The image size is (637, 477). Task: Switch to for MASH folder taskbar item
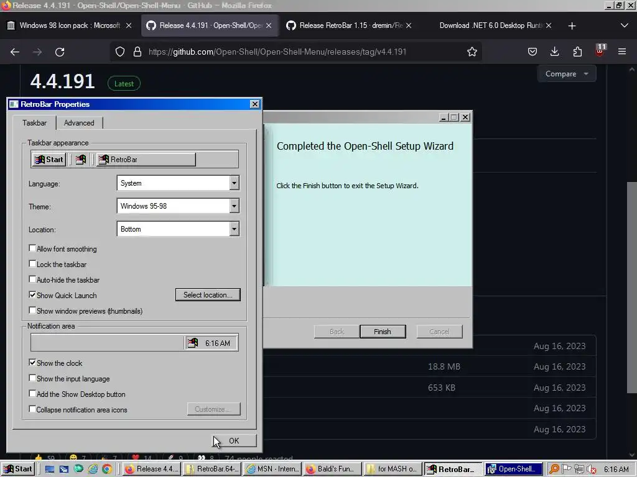tap(393, 470)
